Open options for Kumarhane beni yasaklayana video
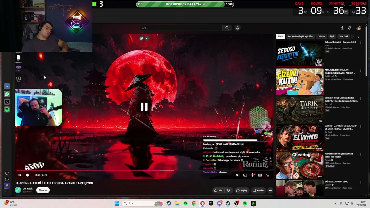The image size is (370, 208). coord(361,155)
